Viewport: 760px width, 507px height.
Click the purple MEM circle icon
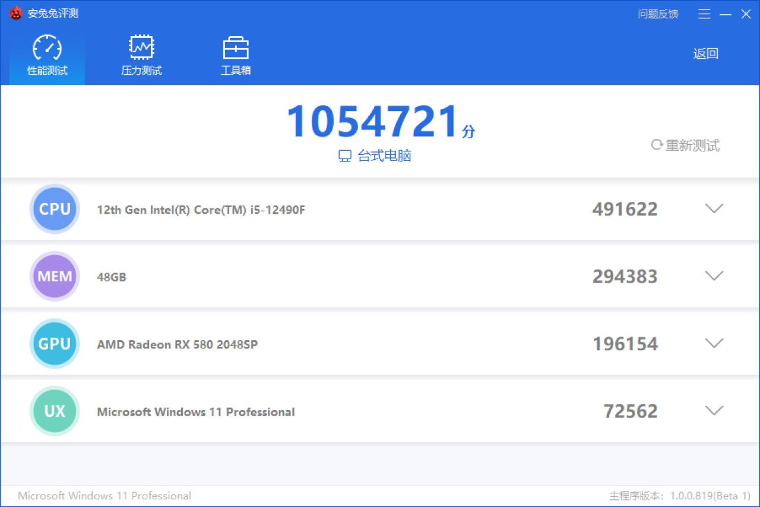tap(55, 276)
